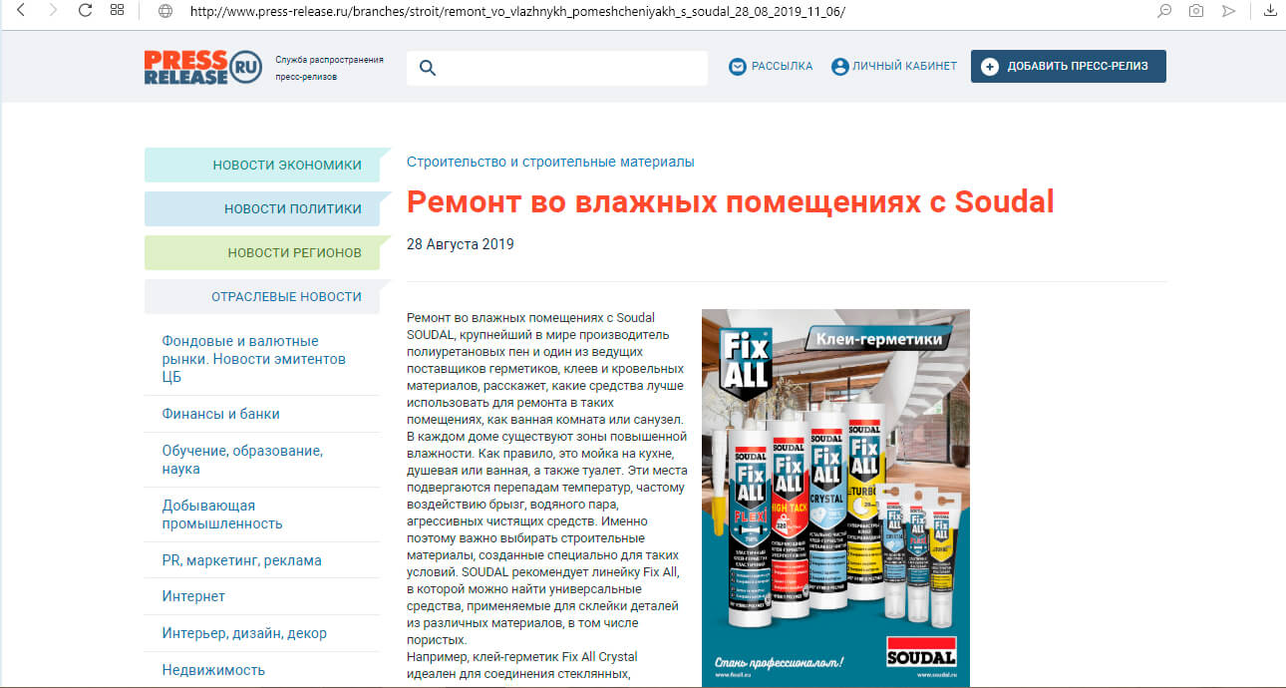Viewport: 1286px width, 688px height.
Task: Open the Новости регионов tab
Action: tap(261, 252)
